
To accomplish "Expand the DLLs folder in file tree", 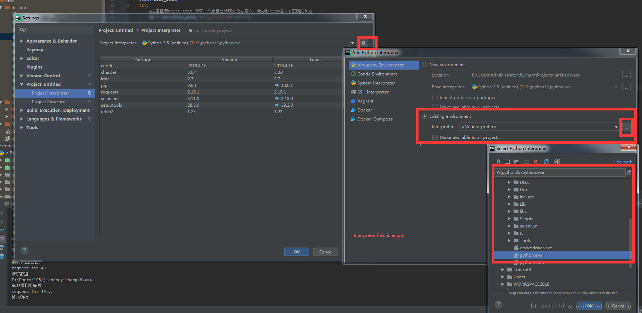I will [509, 182].
